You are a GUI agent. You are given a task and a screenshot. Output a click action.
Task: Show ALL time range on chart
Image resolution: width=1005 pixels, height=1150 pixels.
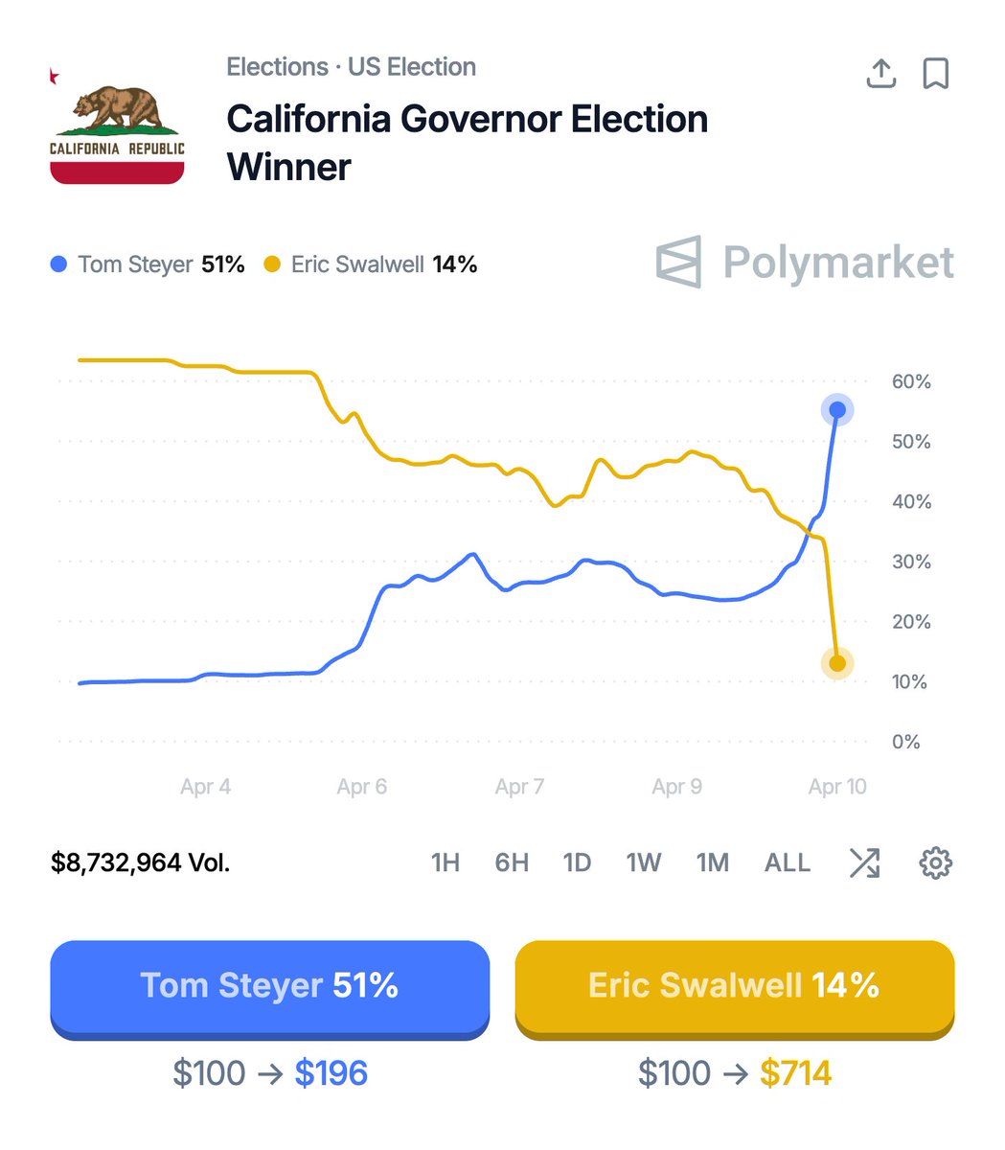pyautogui.click(x=788, y=862)
